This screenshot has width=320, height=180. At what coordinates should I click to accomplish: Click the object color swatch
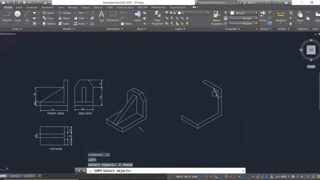pyautogui.click(x=232, y=13)
